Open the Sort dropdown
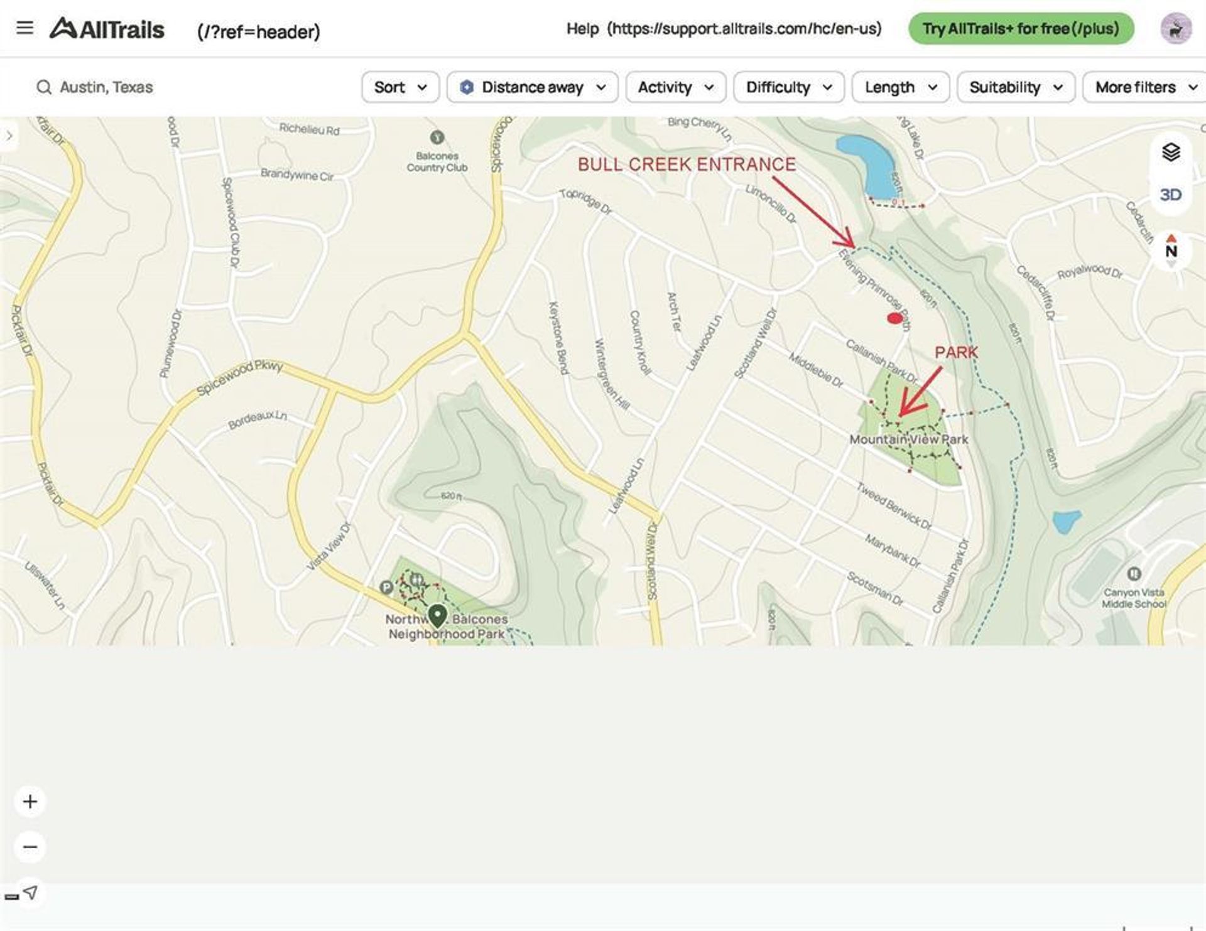Image resolution: width=1206 pixels, height=931 pixels. click(x=400, y=87)
